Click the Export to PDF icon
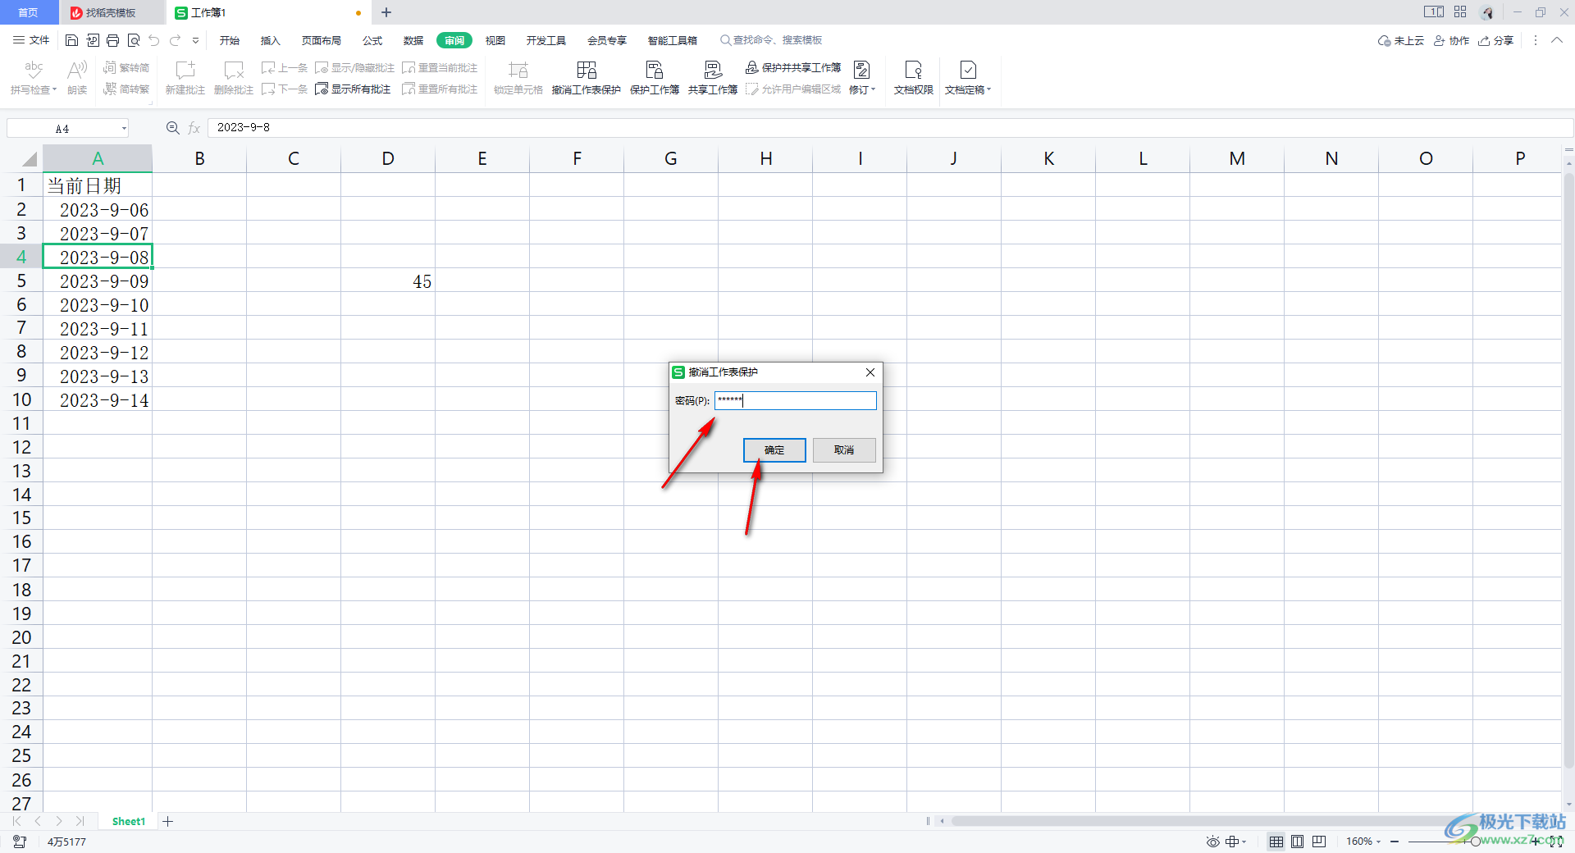 pyautogui.click(x=93, y=40)
